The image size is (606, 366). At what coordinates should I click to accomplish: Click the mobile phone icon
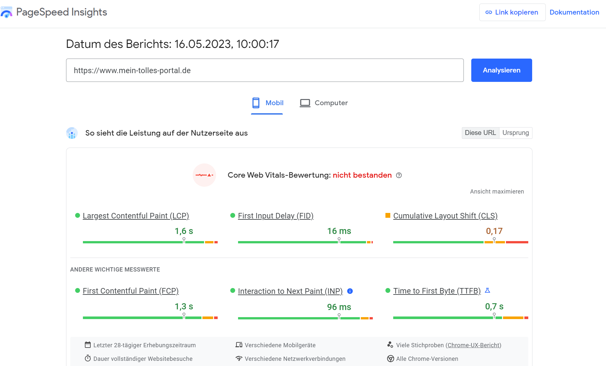256,103
